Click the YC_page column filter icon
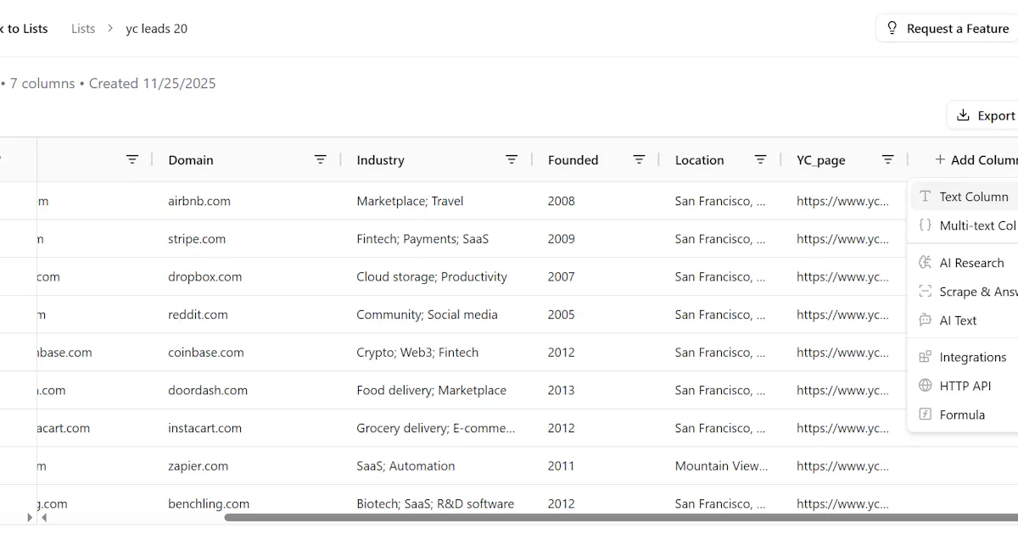The height and width of the screenshot is (534, 1018). [x=888, y=159]
